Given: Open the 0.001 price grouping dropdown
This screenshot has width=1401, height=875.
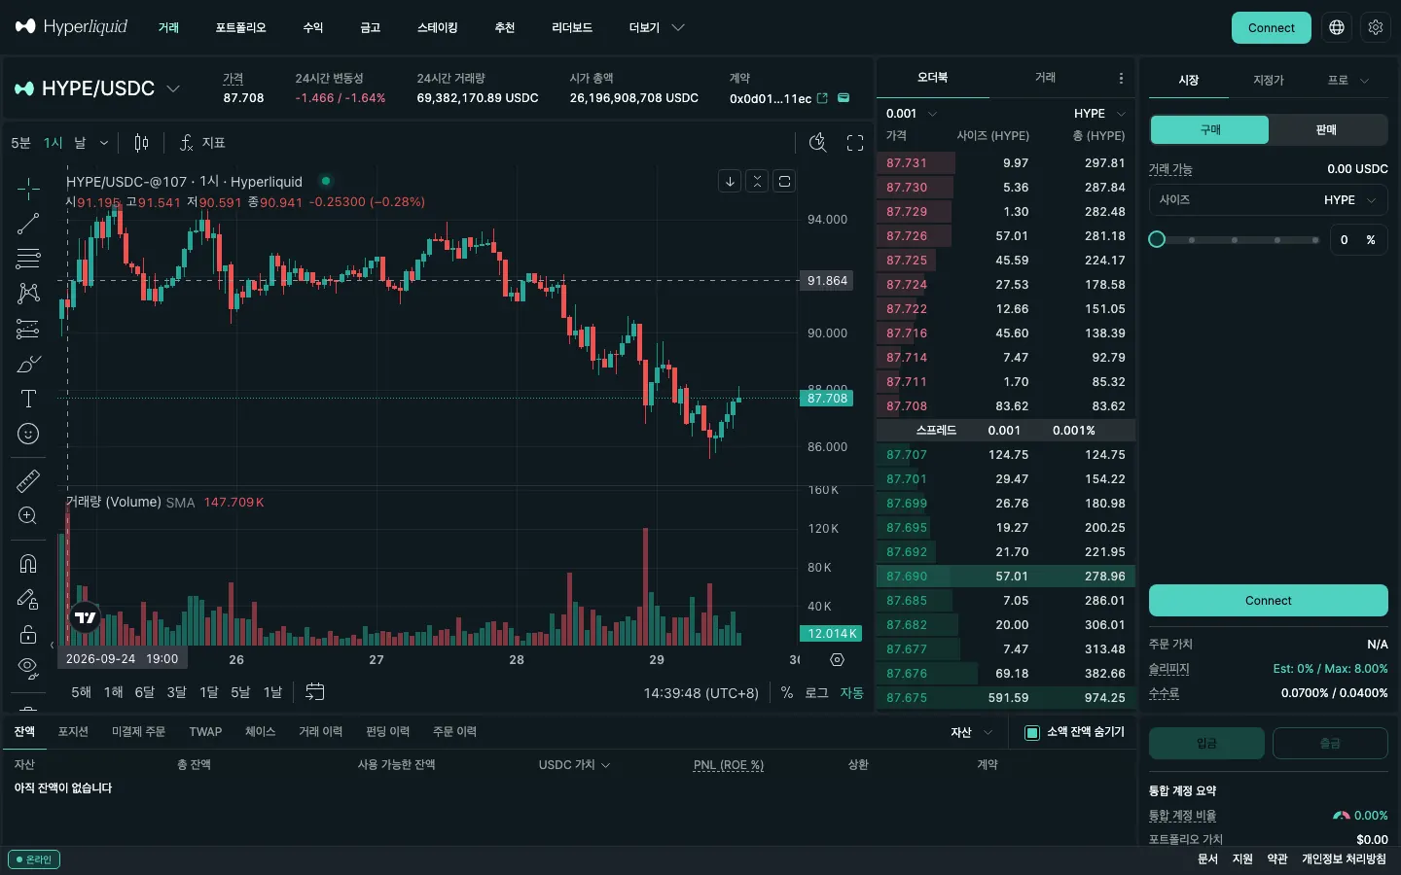Looking at the screenshot, I should tap(912, 114).
